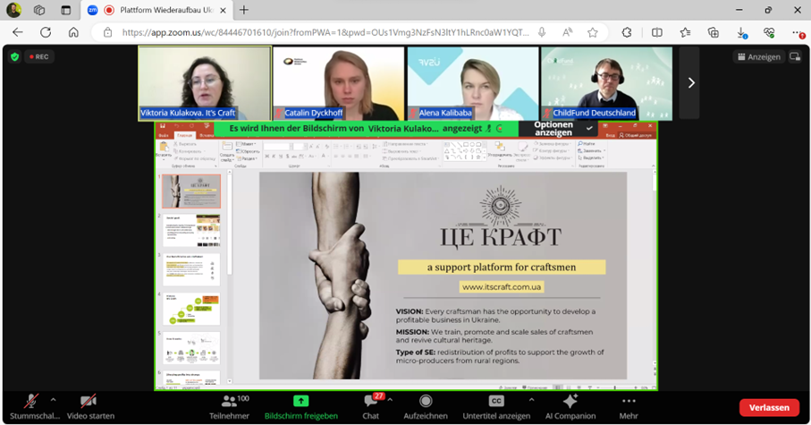Open the favorites list

coord(685,32)
